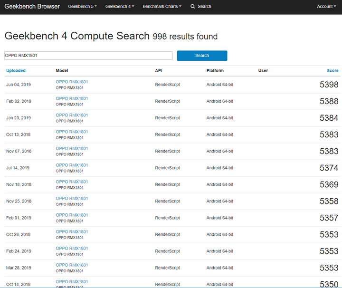Screen dimensions: 342x288
Task: Click Android 64-bit in the Feb 02, 2019 row
Action: [219, 101]
